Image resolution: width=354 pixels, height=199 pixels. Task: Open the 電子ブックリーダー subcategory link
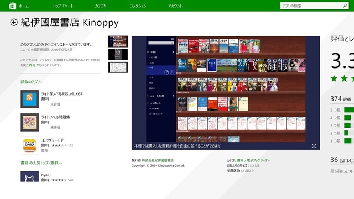258,160
